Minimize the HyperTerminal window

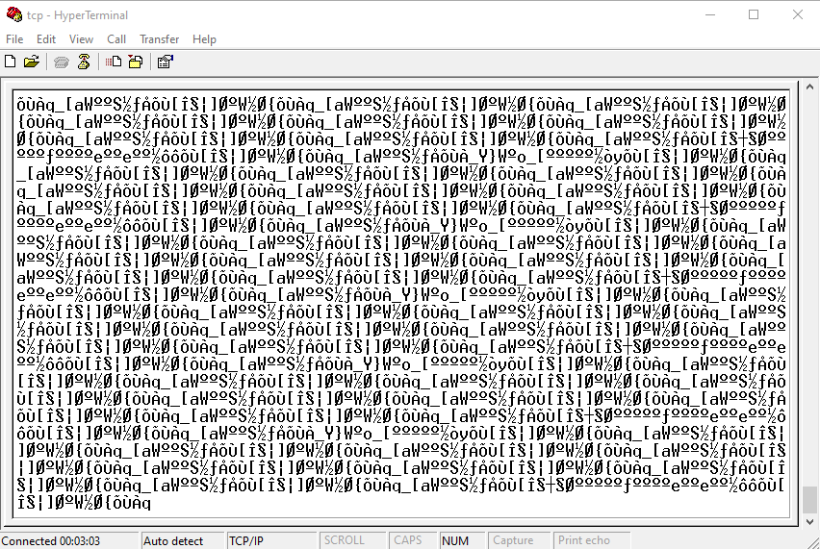point(709,14)
